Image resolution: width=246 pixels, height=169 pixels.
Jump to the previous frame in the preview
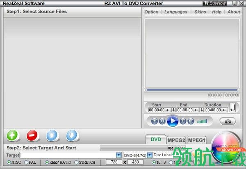click(162, 121)
